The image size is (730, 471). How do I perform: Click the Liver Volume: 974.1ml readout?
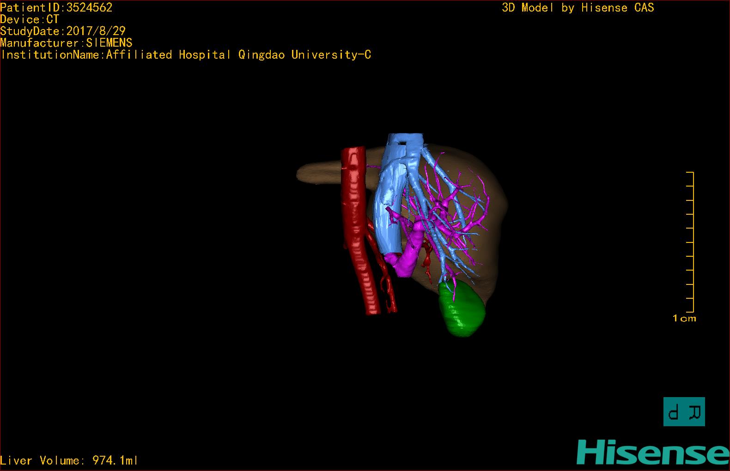pos(69,460)
